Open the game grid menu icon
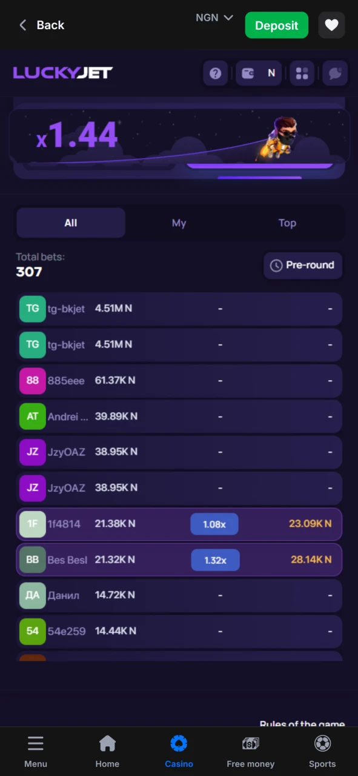The height and width of the screenshot is (776, 358). coord(302,73)
